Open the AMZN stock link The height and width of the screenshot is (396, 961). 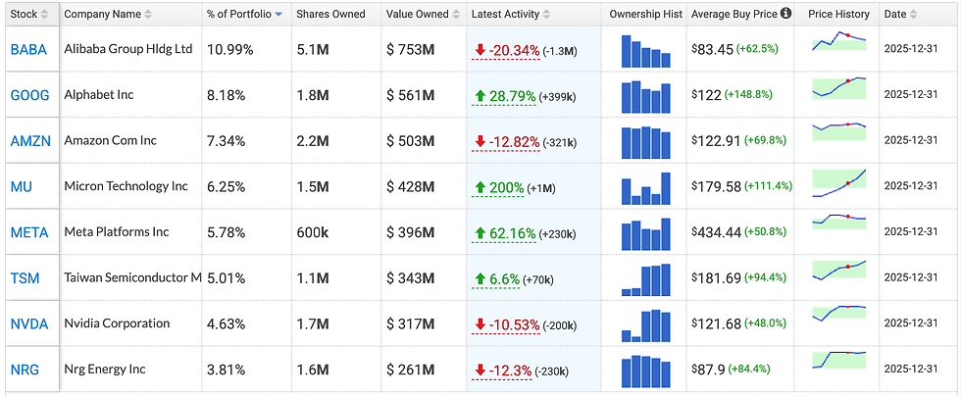(29, 141)
